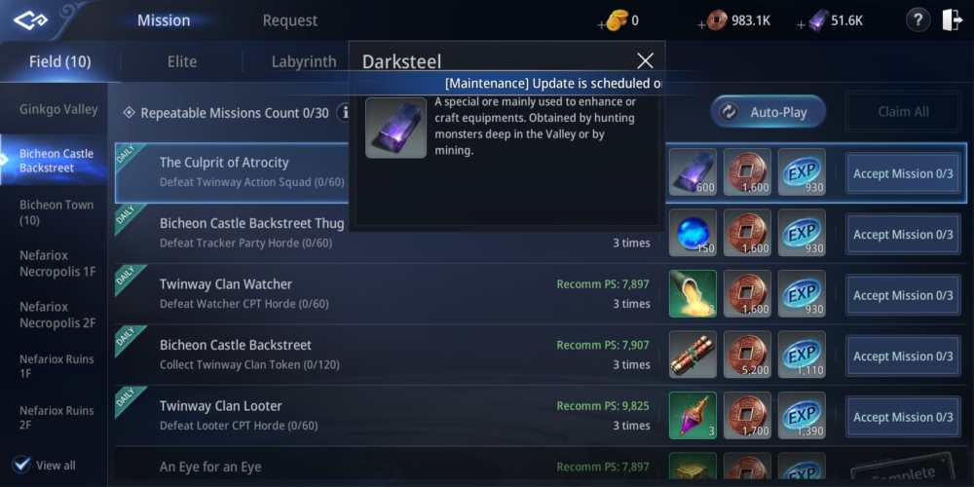Tap the blue orb reward icon
The image size is (974, 487).
point(693,233)
